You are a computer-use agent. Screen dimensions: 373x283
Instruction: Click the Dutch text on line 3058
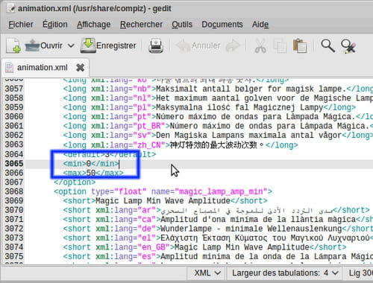(264, 98)
